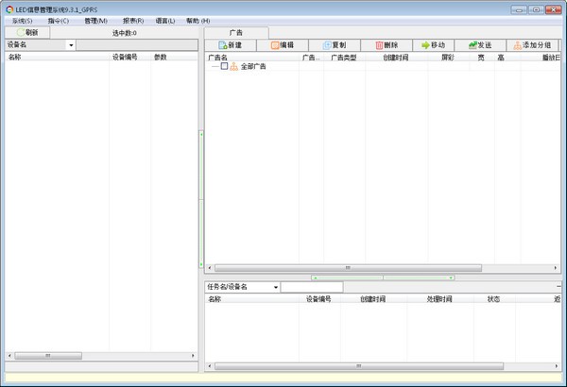Click the 编辑 (Edit) toolbar button

[x=283, y=45]
